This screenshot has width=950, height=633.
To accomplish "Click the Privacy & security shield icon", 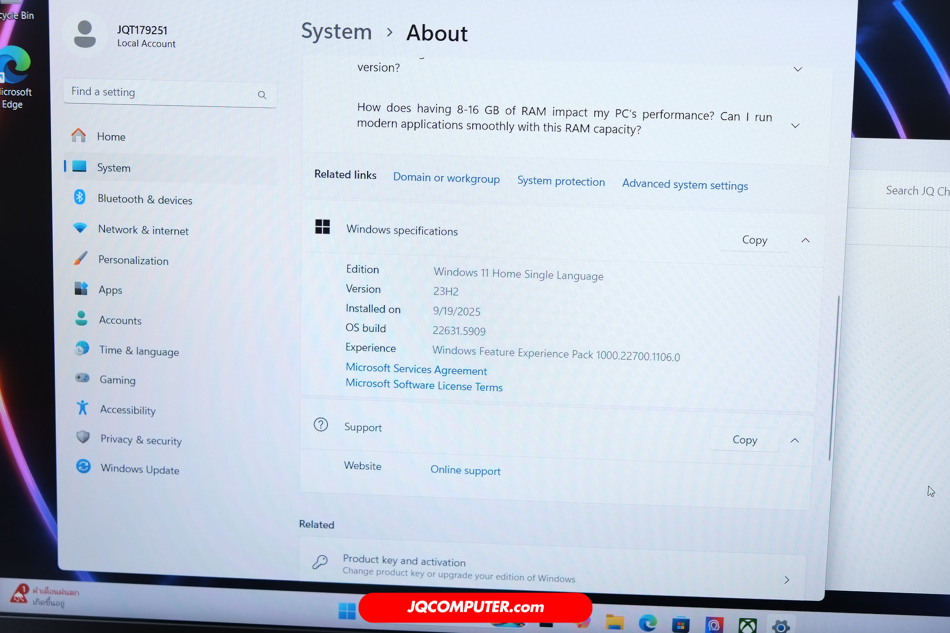I will coord(83,437).
